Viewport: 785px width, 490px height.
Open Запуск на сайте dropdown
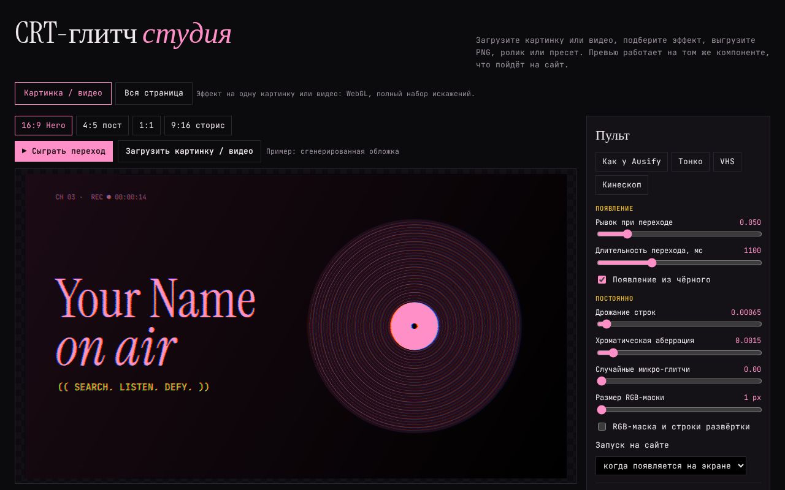coord(671,466)
